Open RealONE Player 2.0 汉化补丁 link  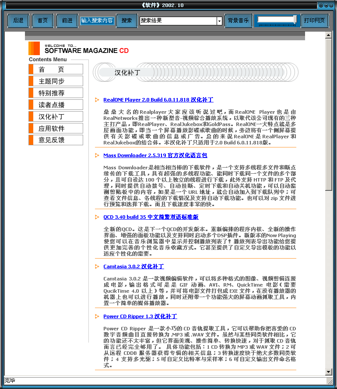pyautogui.click(x=158, y=100)
